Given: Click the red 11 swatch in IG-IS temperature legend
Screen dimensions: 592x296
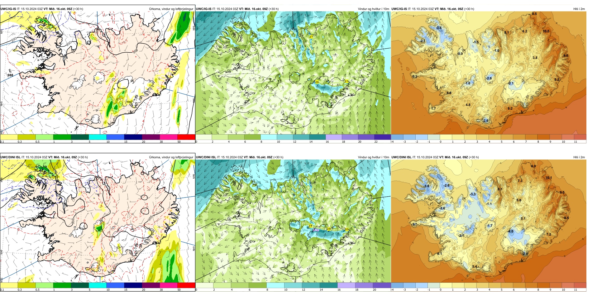Looking at the screenshot, I should [580, 137].
